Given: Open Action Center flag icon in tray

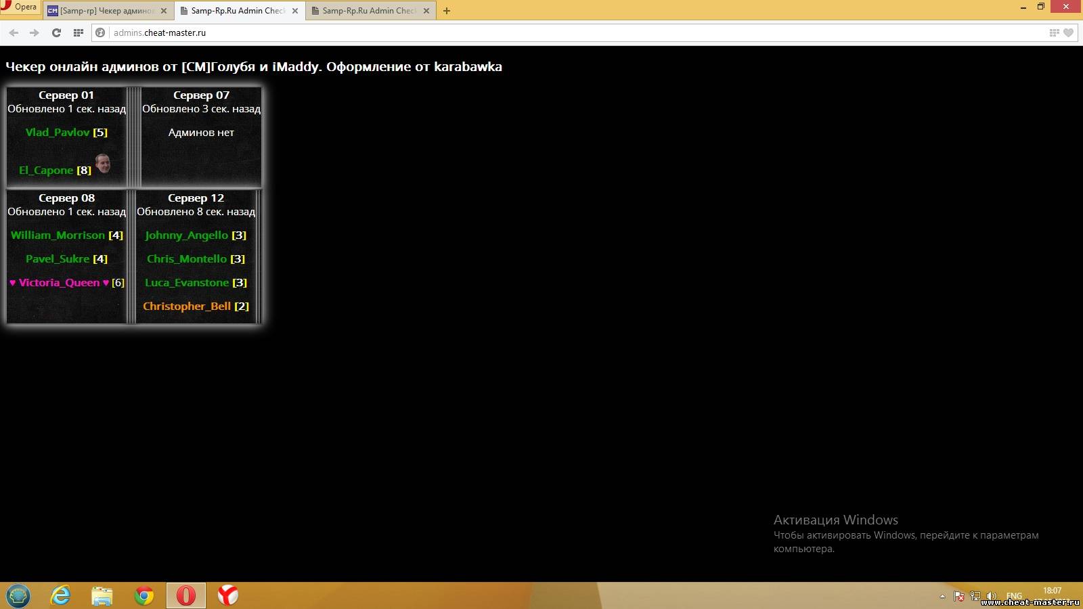Looking at the screenshot, I should click(x=958, y=596).
